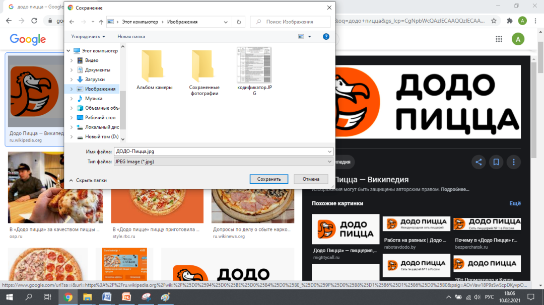Click the bookmark save icon in the image panel
Image resolution: width=544 pixels, height=305 pixels.
pos(496,162)
